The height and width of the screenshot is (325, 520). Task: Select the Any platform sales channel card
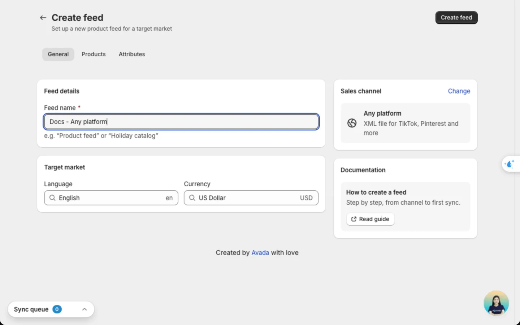pyautogui.click(x=406, y=123)
